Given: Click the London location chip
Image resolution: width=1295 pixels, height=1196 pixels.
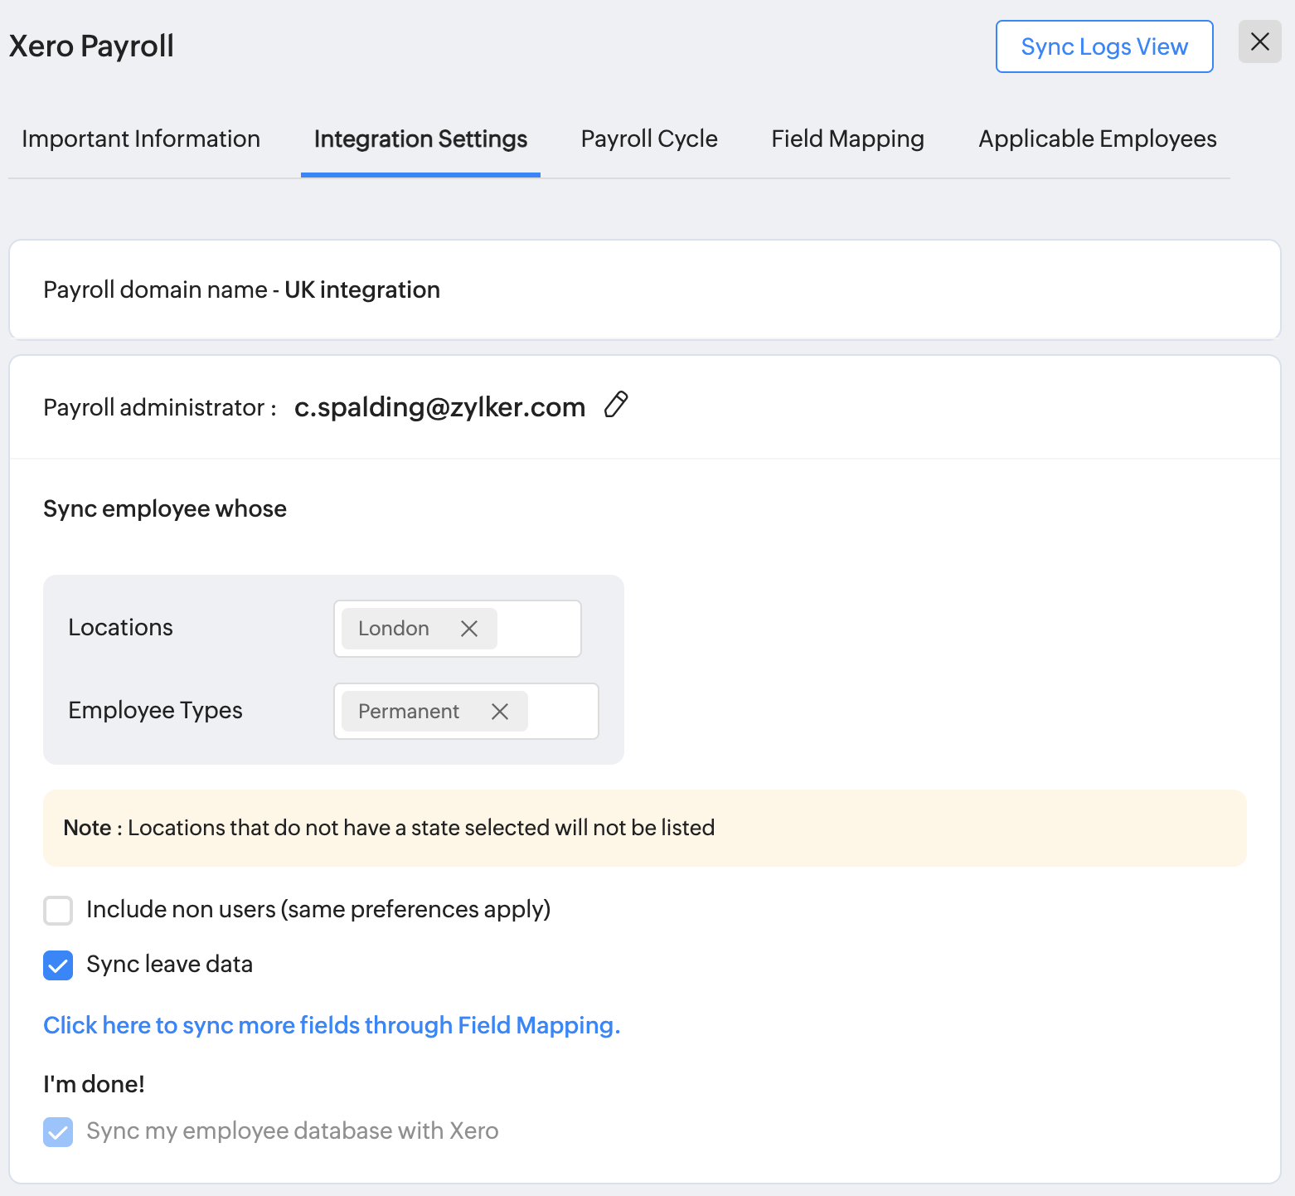Looking at the screenshot, I should (x=394, y=629).
